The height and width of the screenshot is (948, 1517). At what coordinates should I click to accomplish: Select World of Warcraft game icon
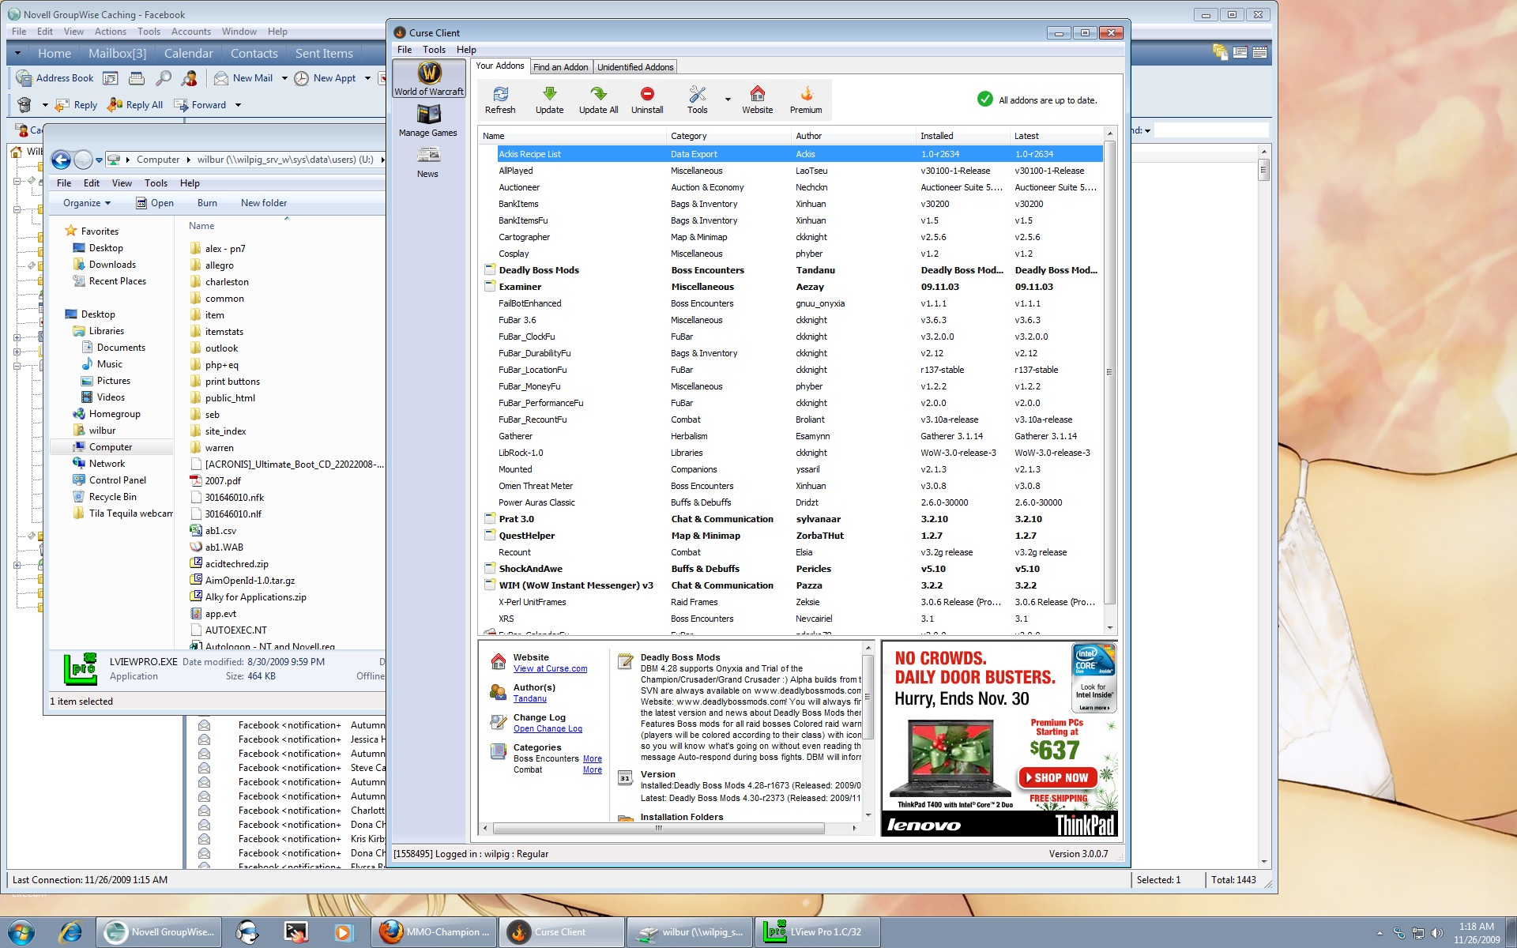point(429,79)
